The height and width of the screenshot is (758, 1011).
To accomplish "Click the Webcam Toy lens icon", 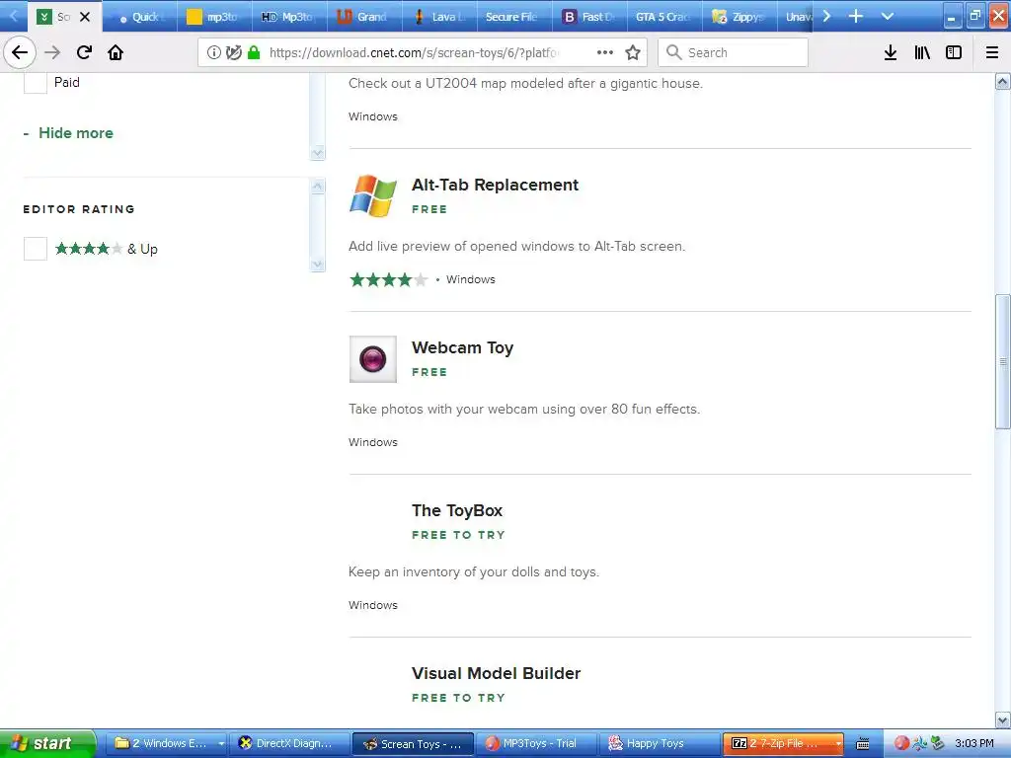I will pyautogui.click(x=372, y=359).
